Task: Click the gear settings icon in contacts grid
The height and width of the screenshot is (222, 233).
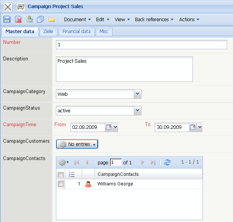Action: click(x=63, y=162)
